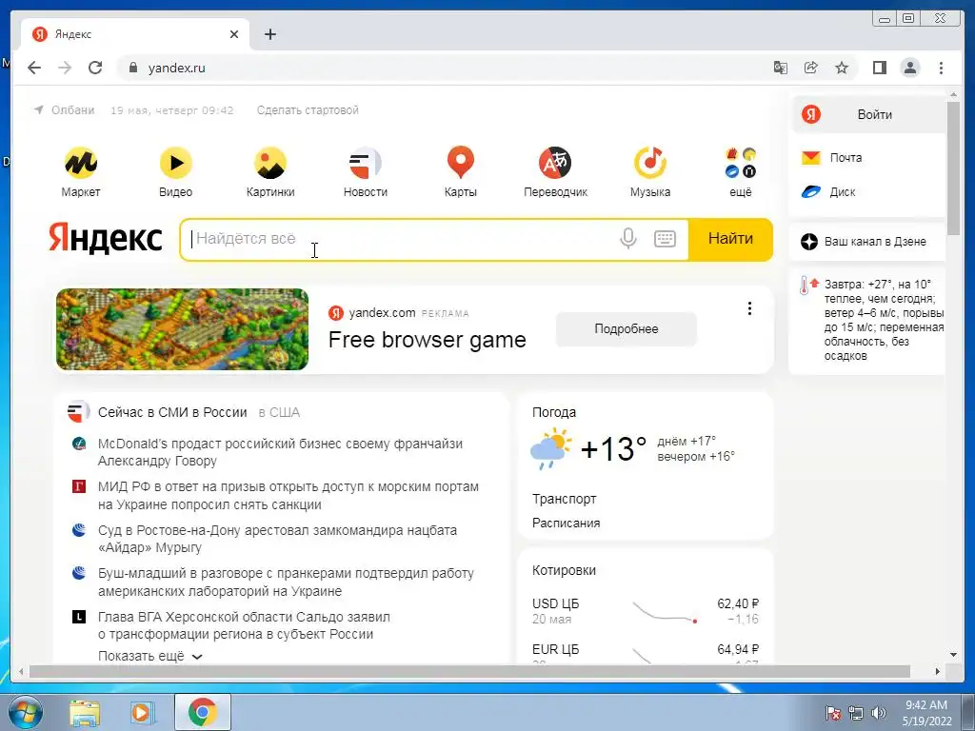Click Сделать стартовой link

(308, 110)
